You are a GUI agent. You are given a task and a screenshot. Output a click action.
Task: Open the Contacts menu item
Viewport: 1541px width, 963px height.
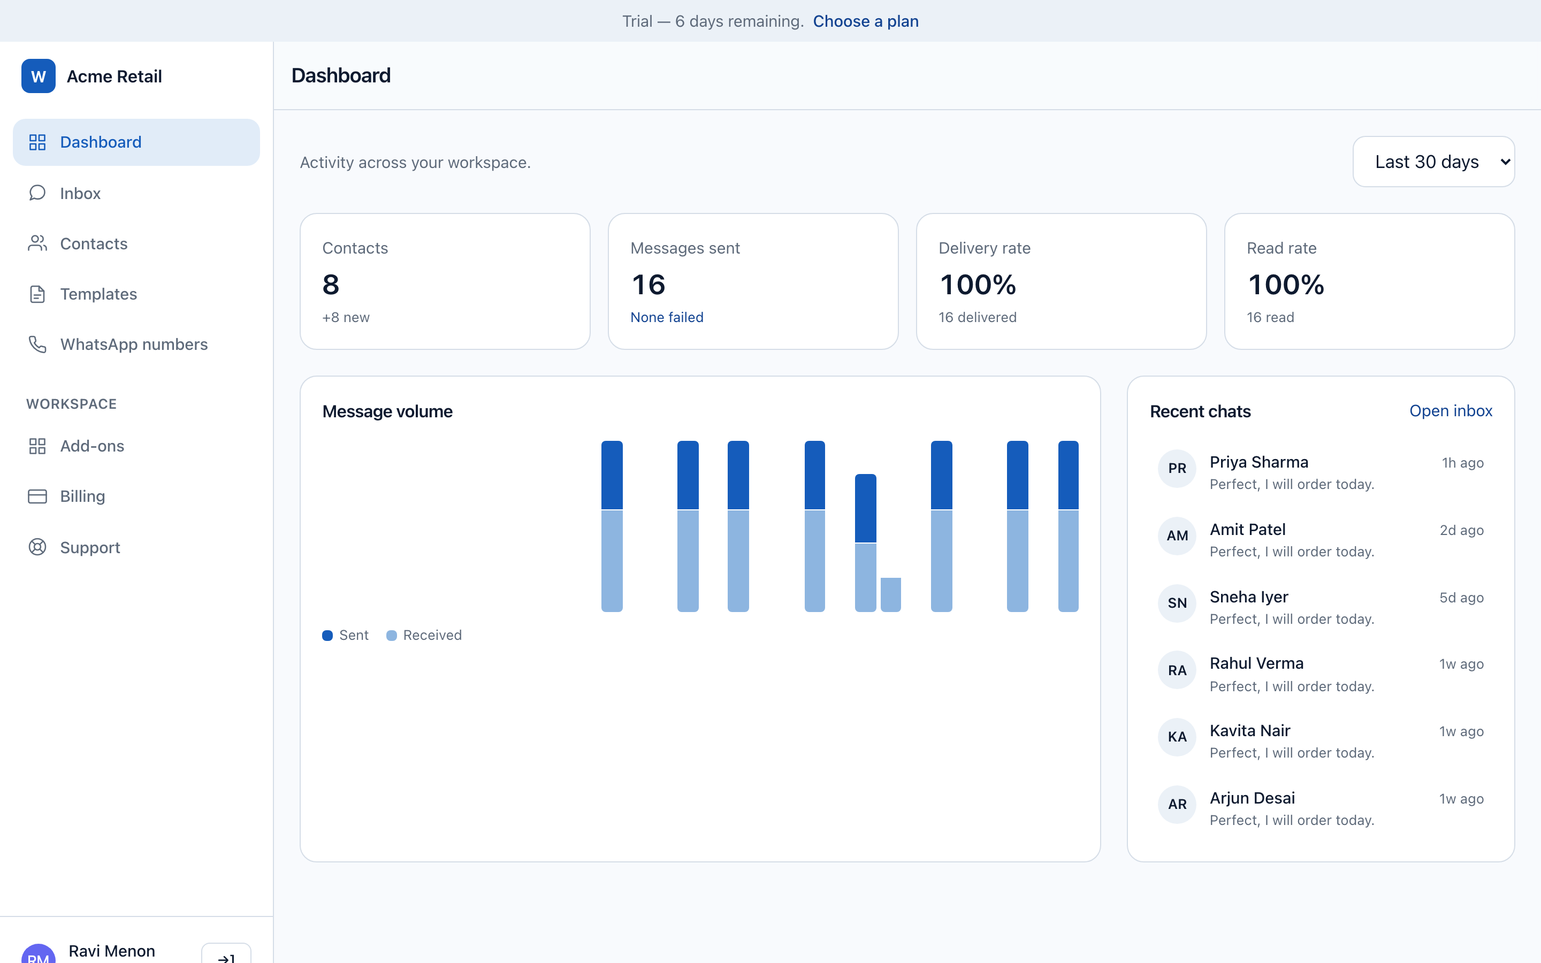136,243
